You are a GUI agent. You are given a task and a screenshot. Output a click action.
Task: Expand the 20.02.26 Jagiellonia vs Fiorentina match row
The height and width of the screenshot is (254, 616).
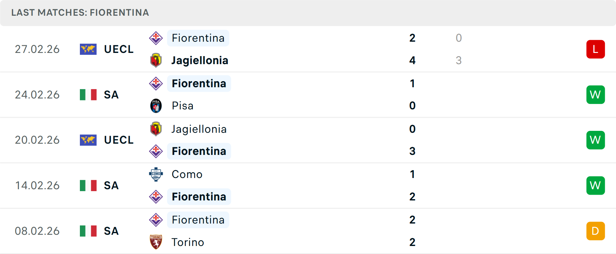(308, 140)
